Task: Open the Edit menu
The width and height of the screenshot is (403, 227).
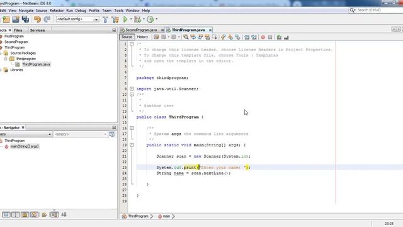Action: pyautogui.click(x=3, y=11)
